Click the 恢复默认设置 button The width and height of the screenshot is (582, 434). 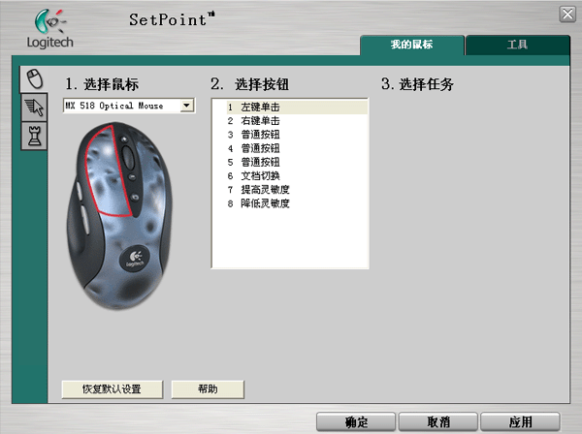pos(113,389)
